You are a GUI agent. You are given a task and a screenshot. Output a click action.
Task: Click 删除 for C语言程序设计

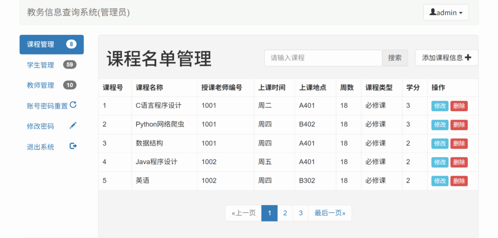click(459, 106)
